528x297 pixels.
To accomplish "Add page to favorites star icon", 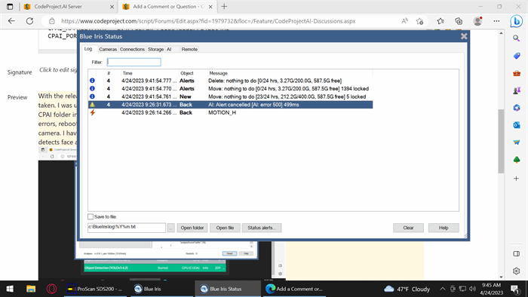I will pos(419,21).
